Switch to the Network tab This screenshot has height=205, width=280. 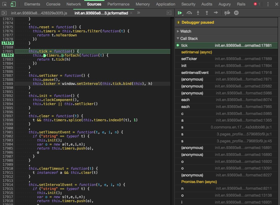point(74,4)
